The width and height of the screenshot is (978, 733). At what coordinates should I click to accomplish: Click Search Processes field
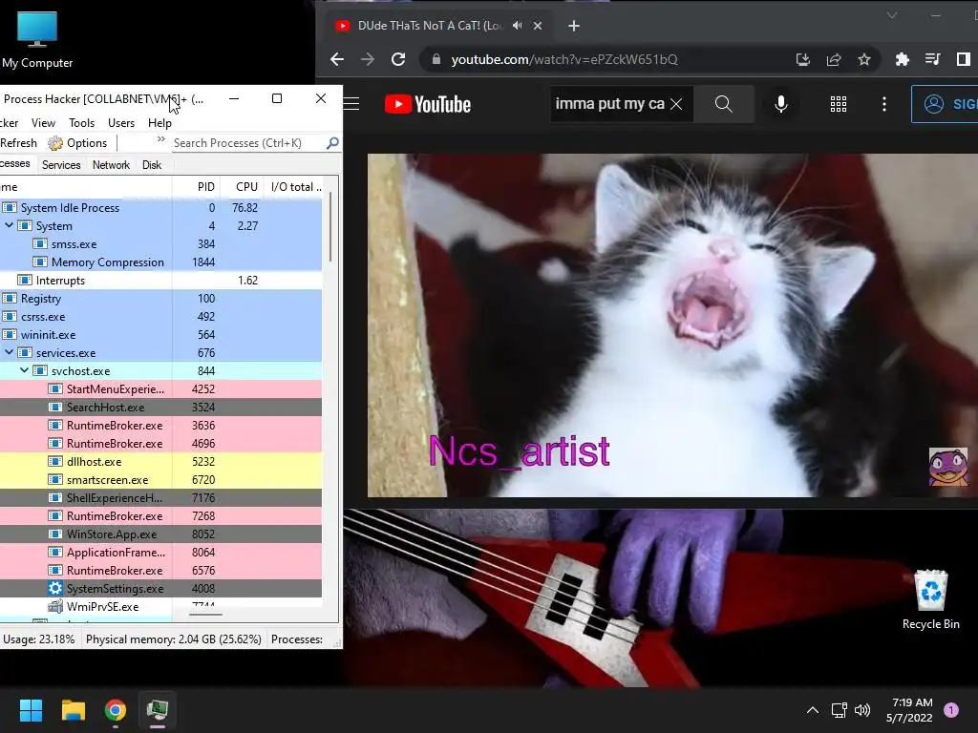coord(247,143)
